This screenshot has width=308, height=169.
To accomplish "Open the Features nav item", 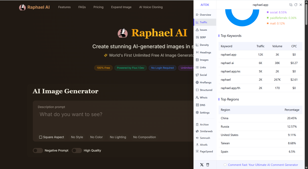I will pos(64,7).
